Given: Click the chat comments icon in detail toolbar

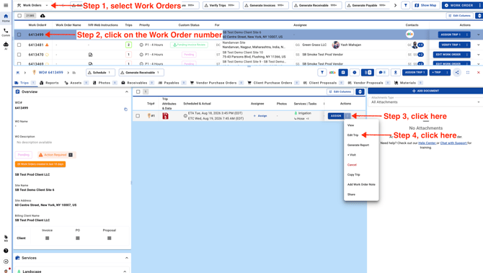Looking at the screenshot, I should point(381,73).
